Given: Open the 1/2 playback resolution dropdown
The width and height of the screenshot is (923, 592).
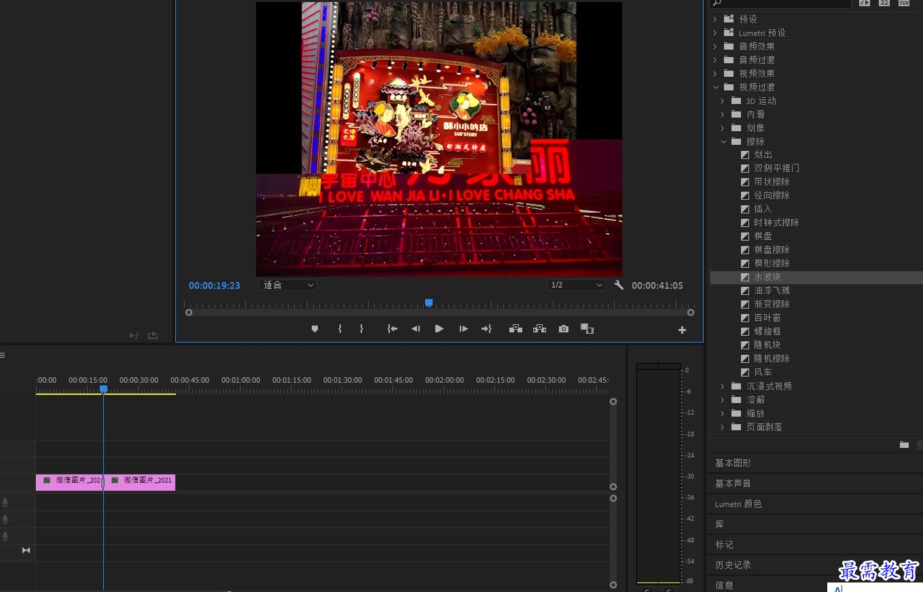Looking at the screenshot, I should click(x=576, y=285).
